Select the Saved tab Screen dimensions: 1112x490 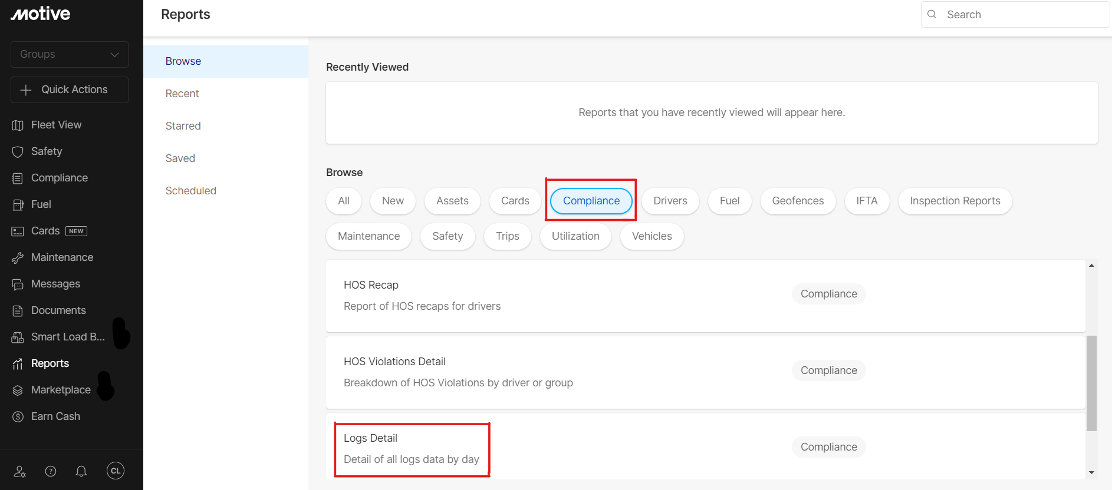(226, 158)
